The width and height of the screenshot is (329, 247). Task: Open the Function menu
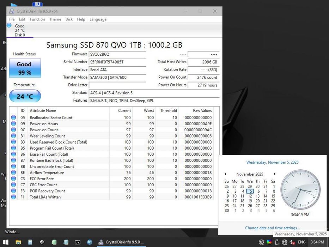[37, 19]
